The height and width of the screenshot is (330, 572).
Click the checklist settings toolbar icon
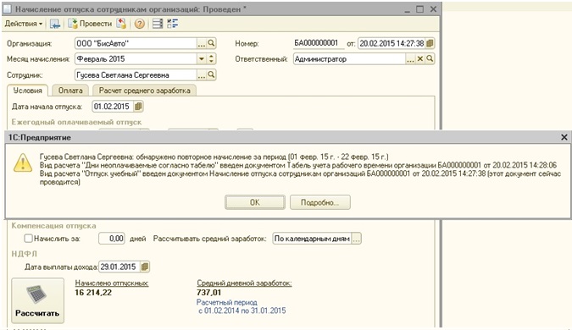172,24
